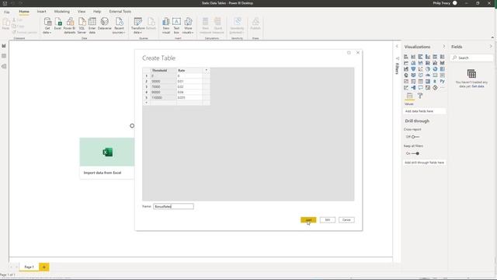This screenshot has width=497, height=280.
Task: Click the Rate cell containing 0.02
Action: (189, 86)
